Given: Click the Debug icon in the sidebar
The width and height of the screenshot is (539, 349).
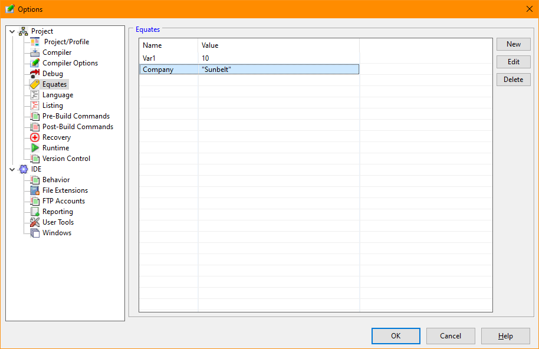Looking at the screenshot, I should tap(35, 74).
